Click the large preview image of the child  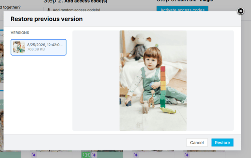(153, 81)
